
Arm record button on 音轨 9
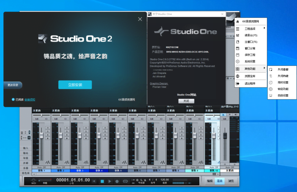coord(200,138)
